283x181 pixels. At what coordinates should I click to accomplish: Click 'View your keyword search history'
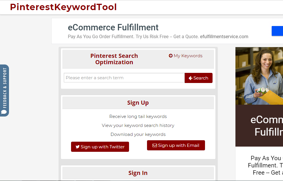138,125
